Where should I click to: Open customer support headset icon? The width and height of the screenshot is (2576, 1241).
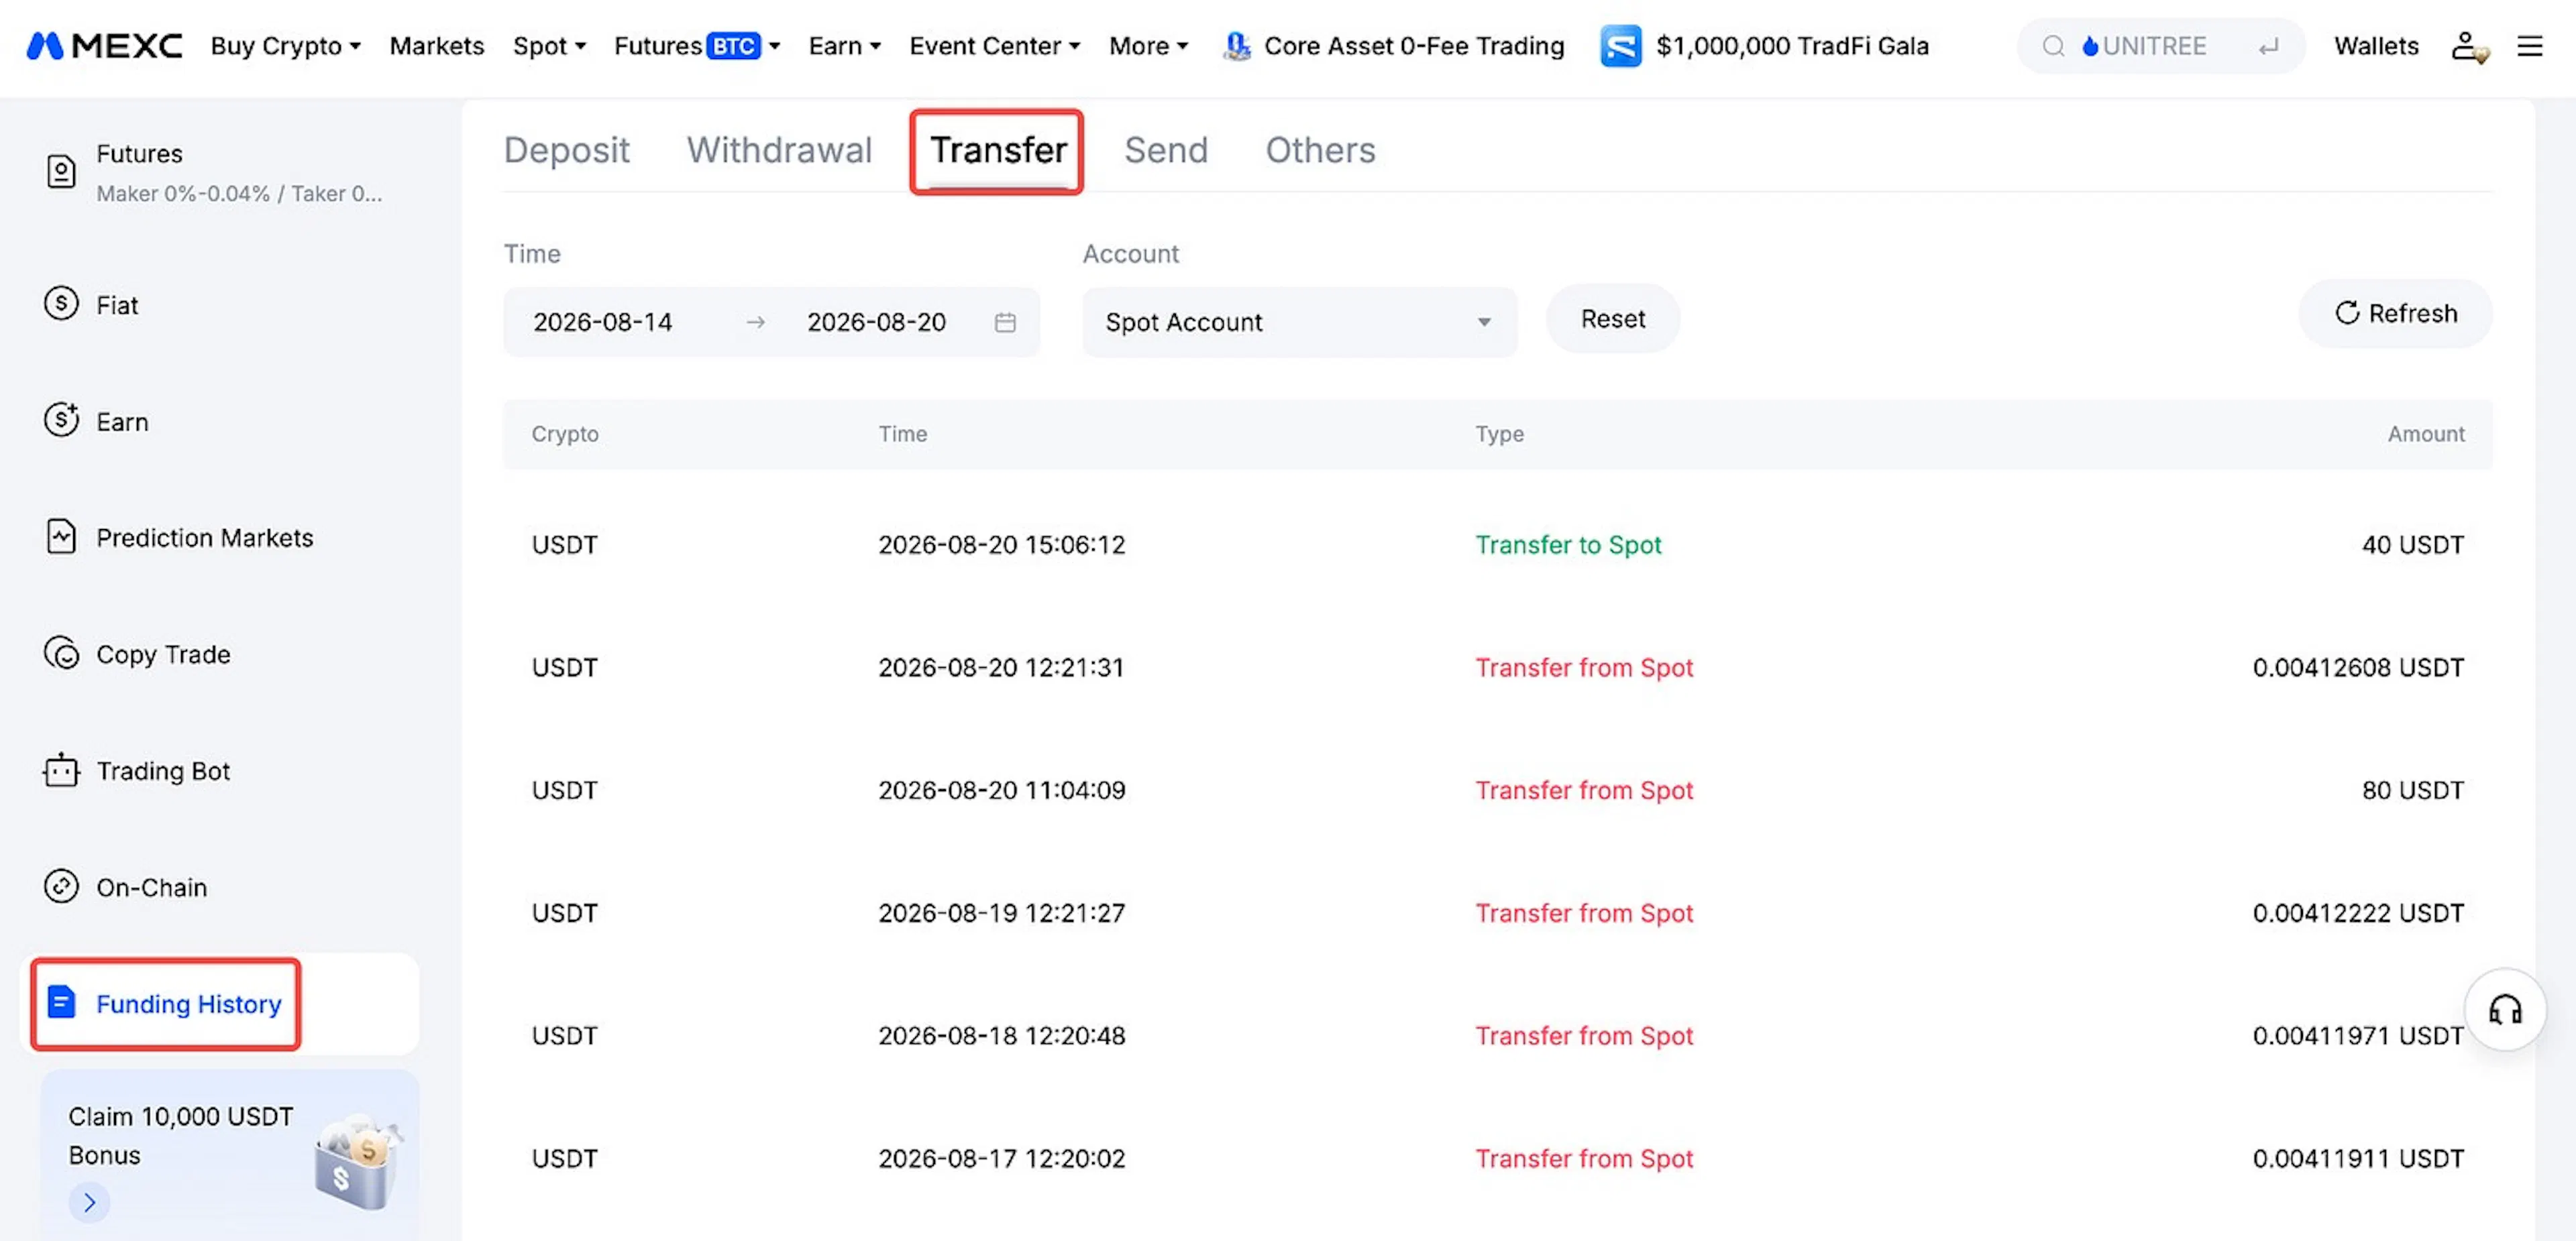coord(2504,1009)
